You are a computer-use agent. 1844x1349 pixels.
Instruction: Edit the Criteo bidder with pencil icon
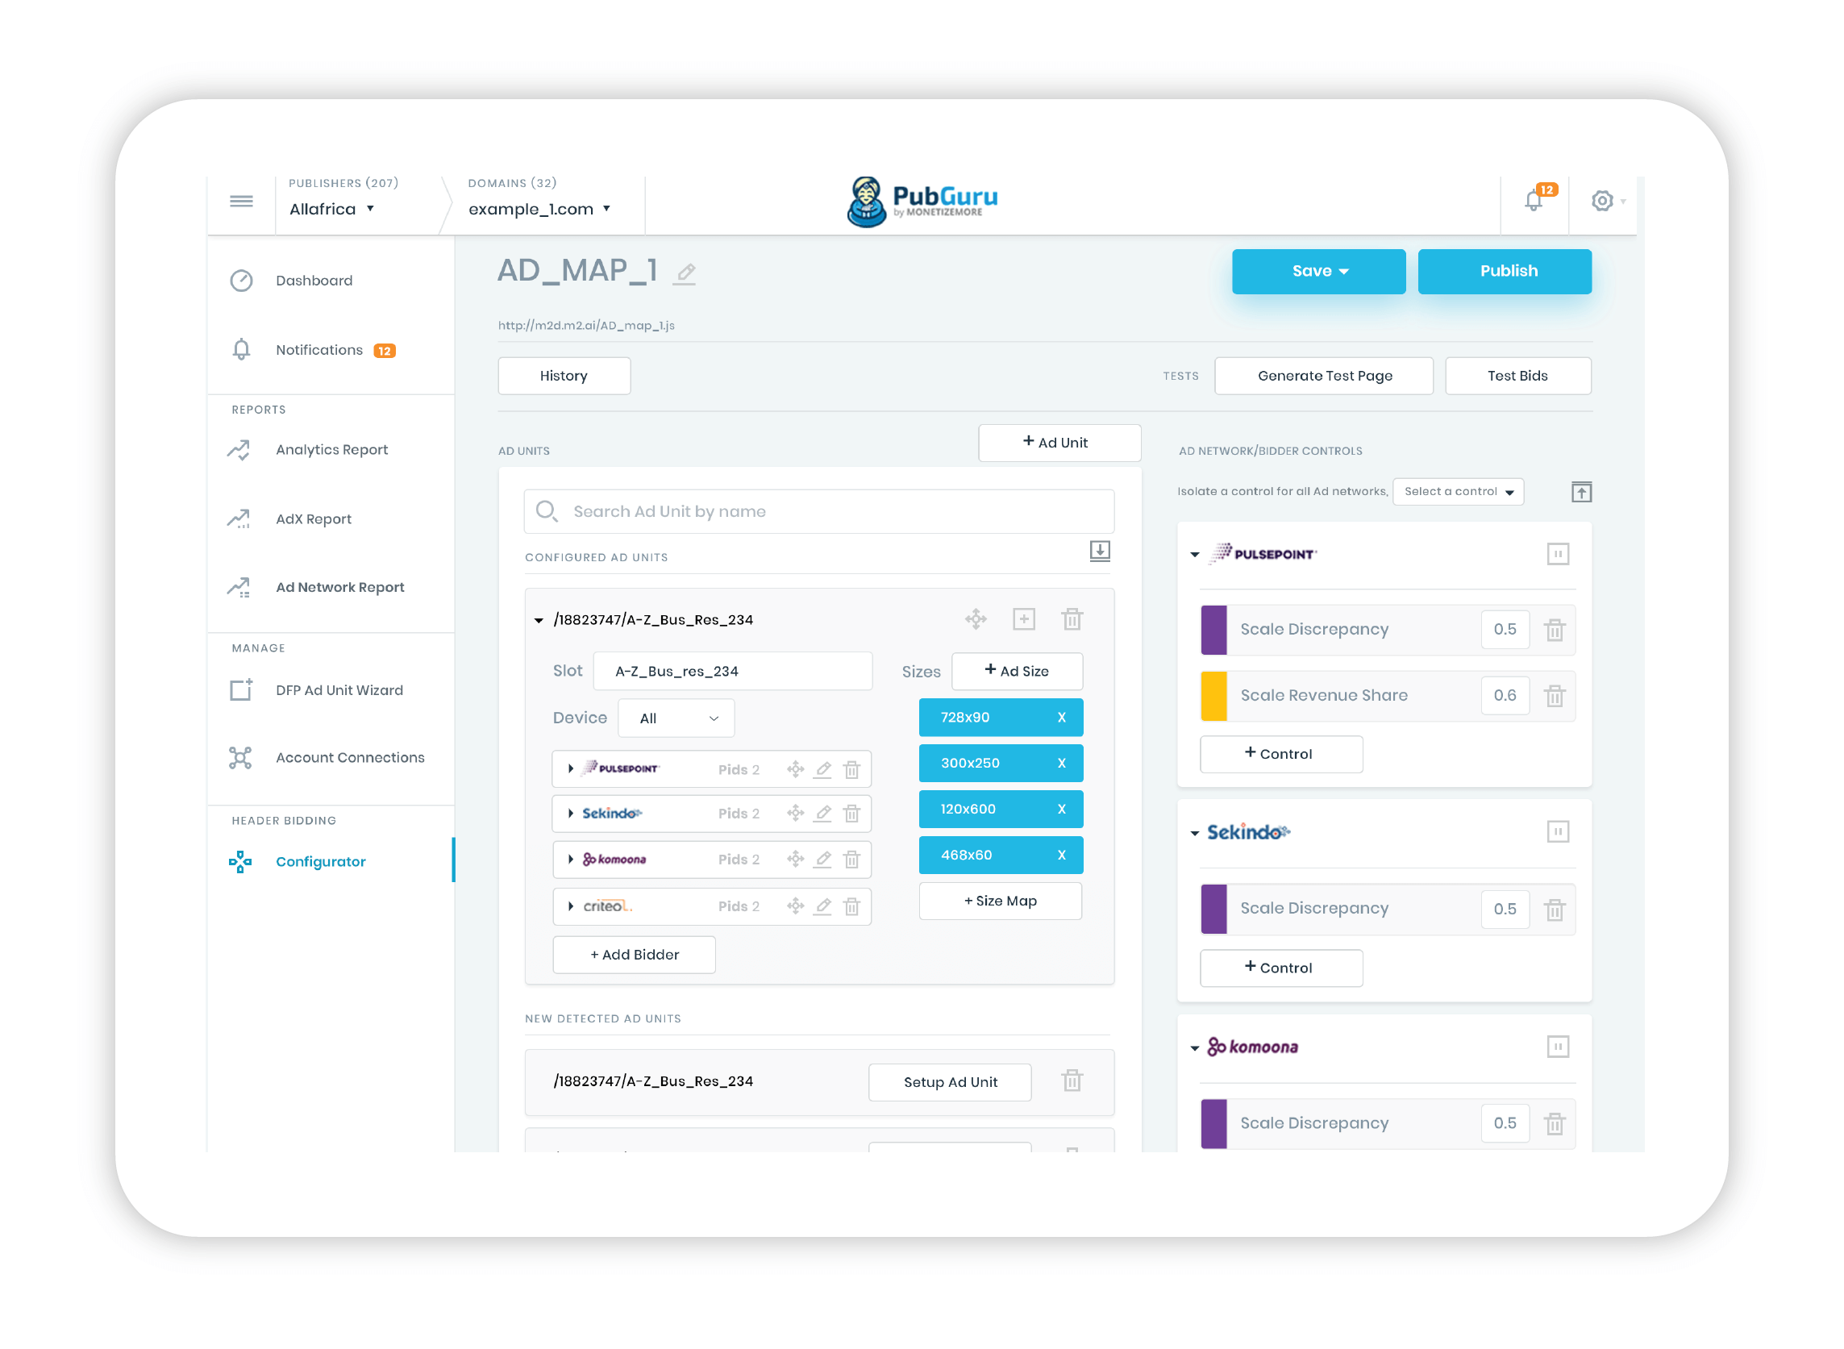click(x=823, y=906)
